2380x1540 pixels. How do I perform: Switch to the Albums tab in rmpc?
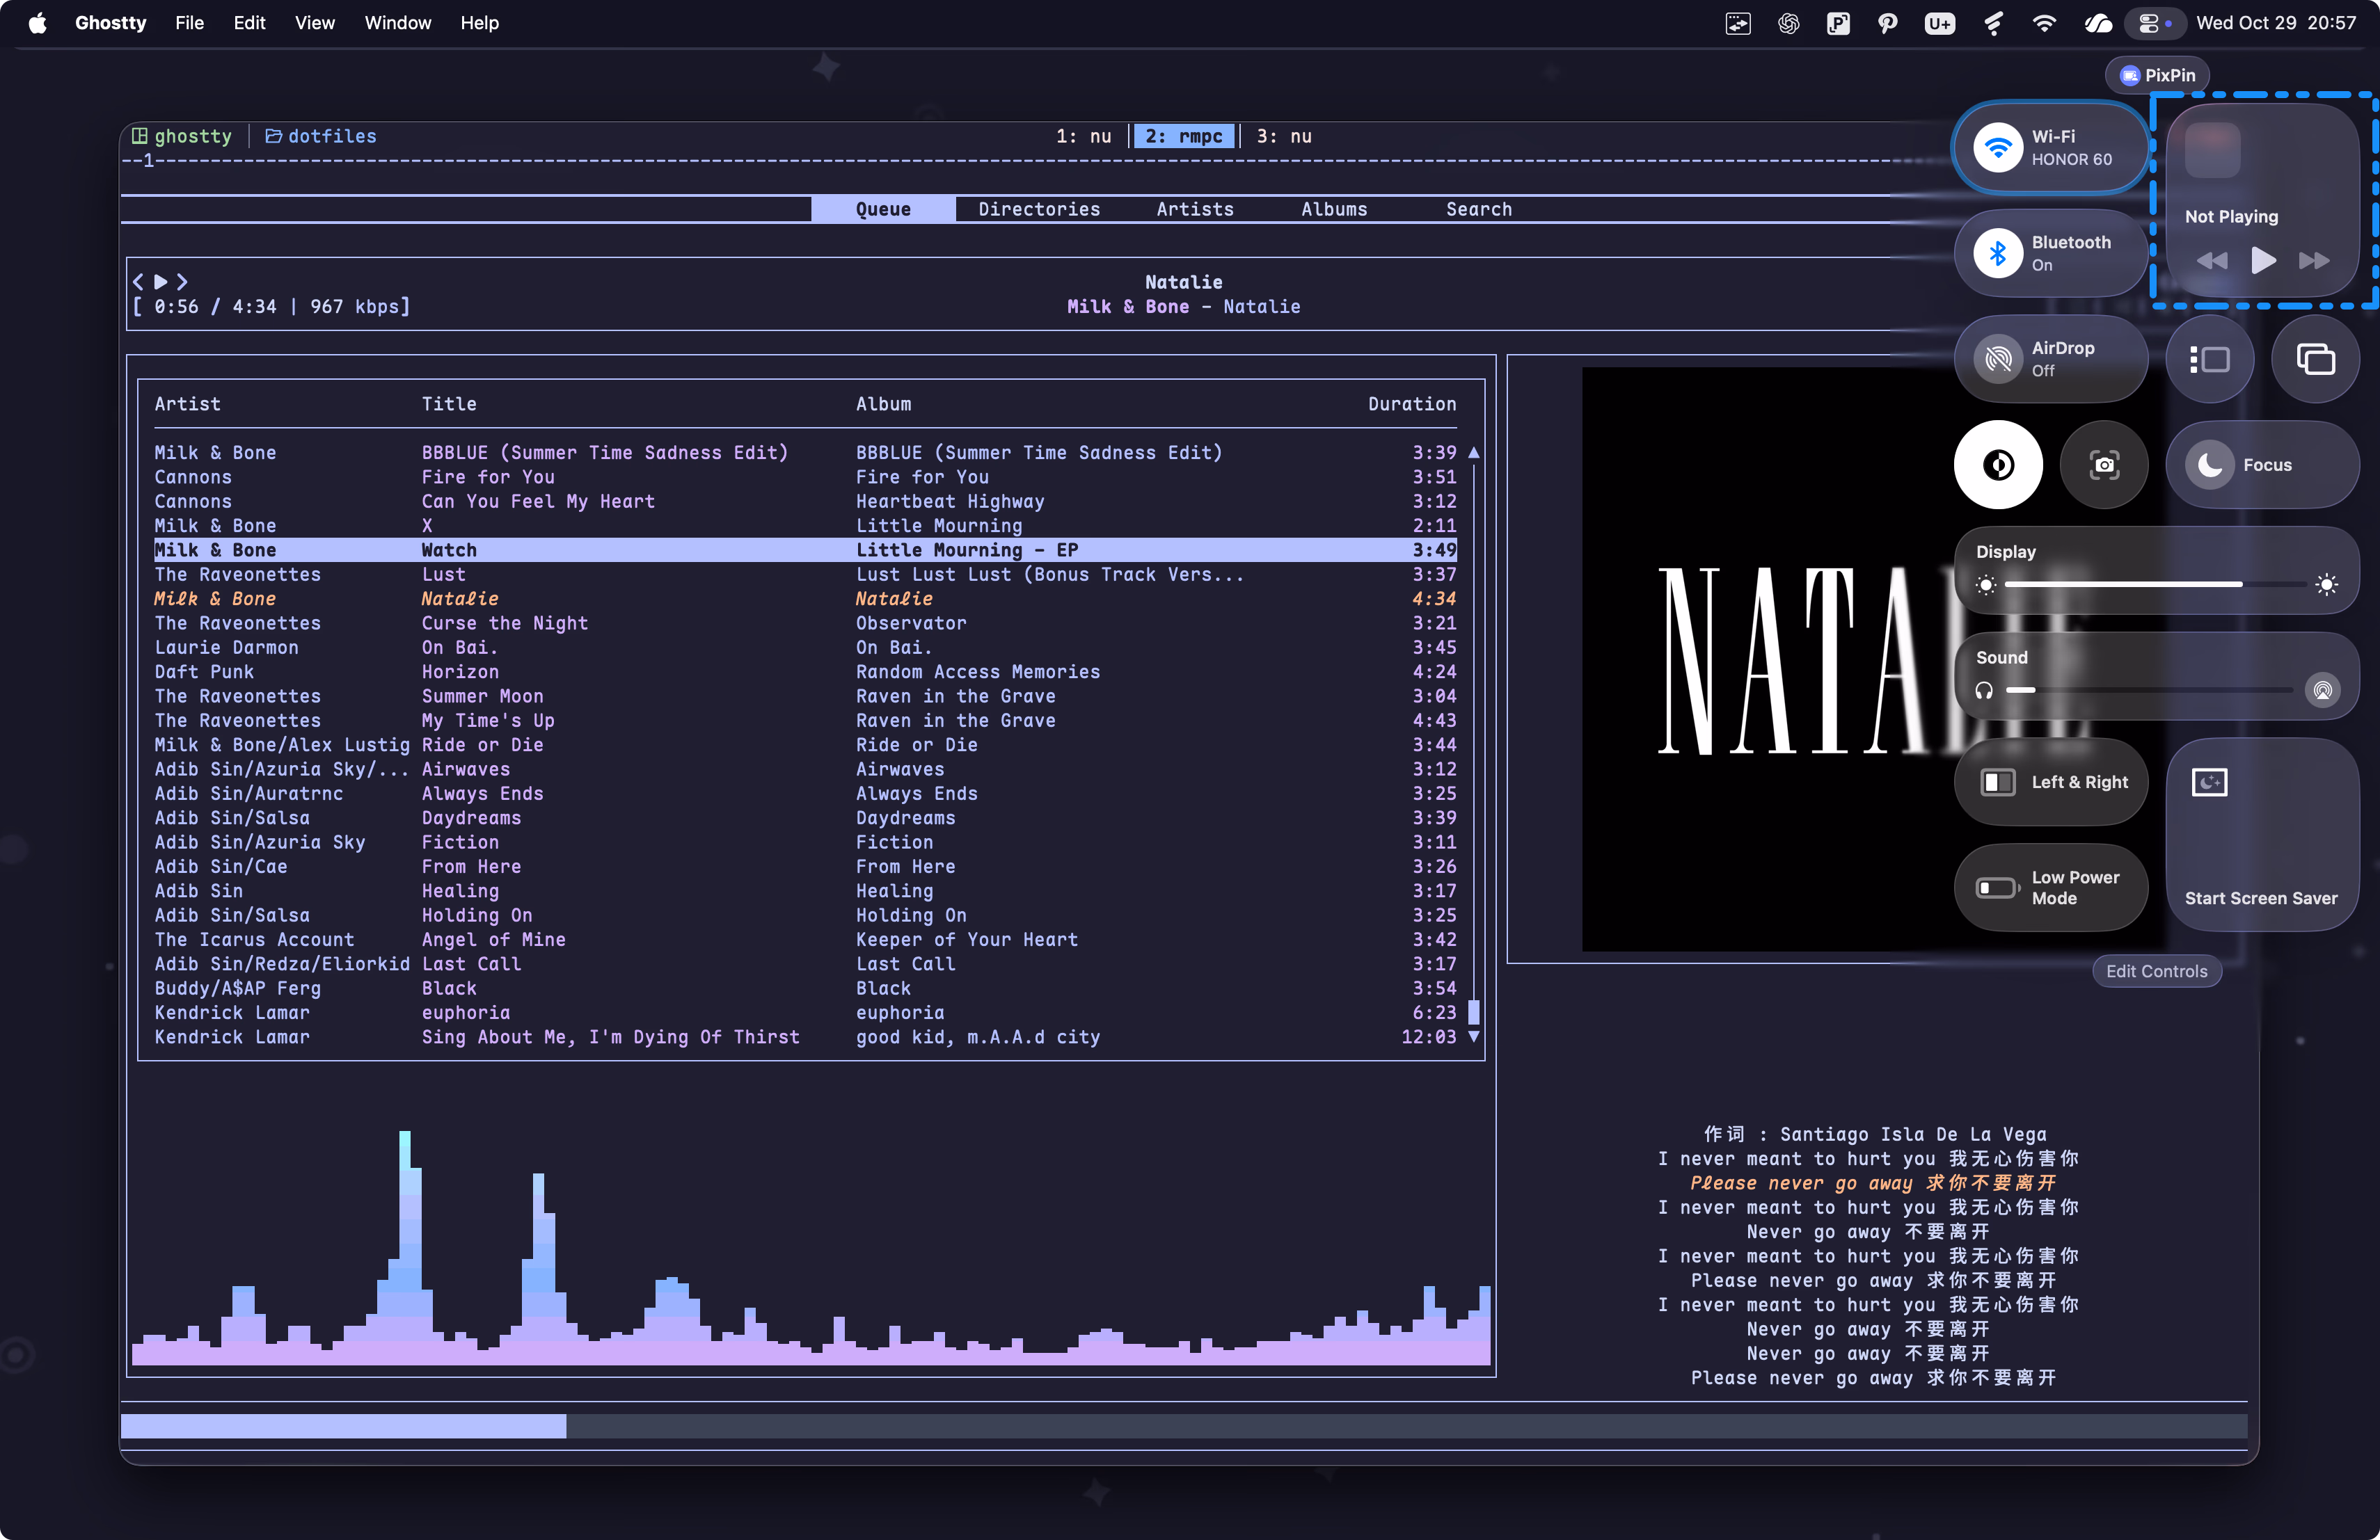point(1334,209)
